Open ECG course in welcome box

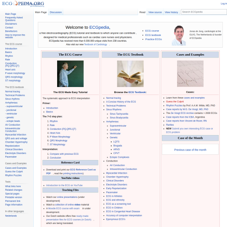pos(152,31)
